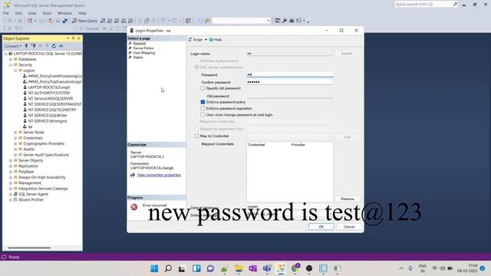The height and width of the screenshot is (276, 491).
Task: Click the SSMS icon on the taskbar
Action: 281,268
